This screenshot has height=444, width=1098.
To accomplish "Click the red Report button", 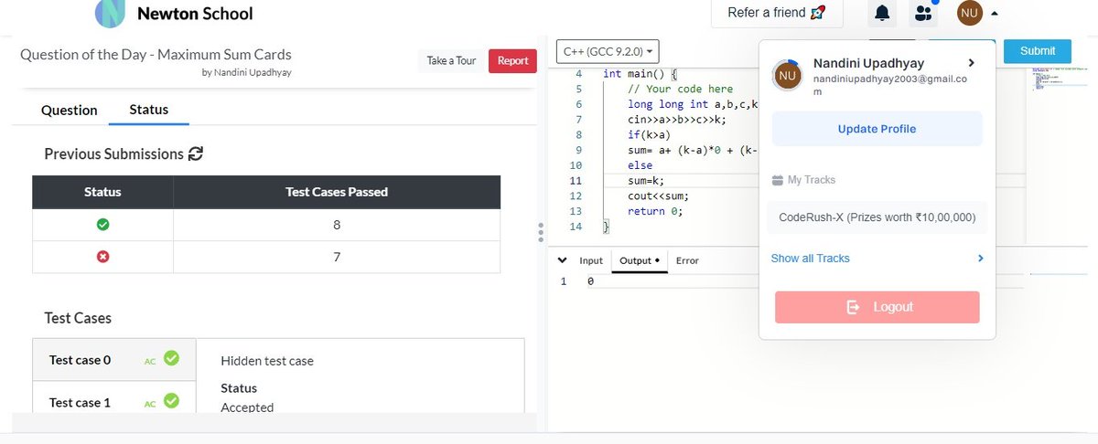I will 512,60.
